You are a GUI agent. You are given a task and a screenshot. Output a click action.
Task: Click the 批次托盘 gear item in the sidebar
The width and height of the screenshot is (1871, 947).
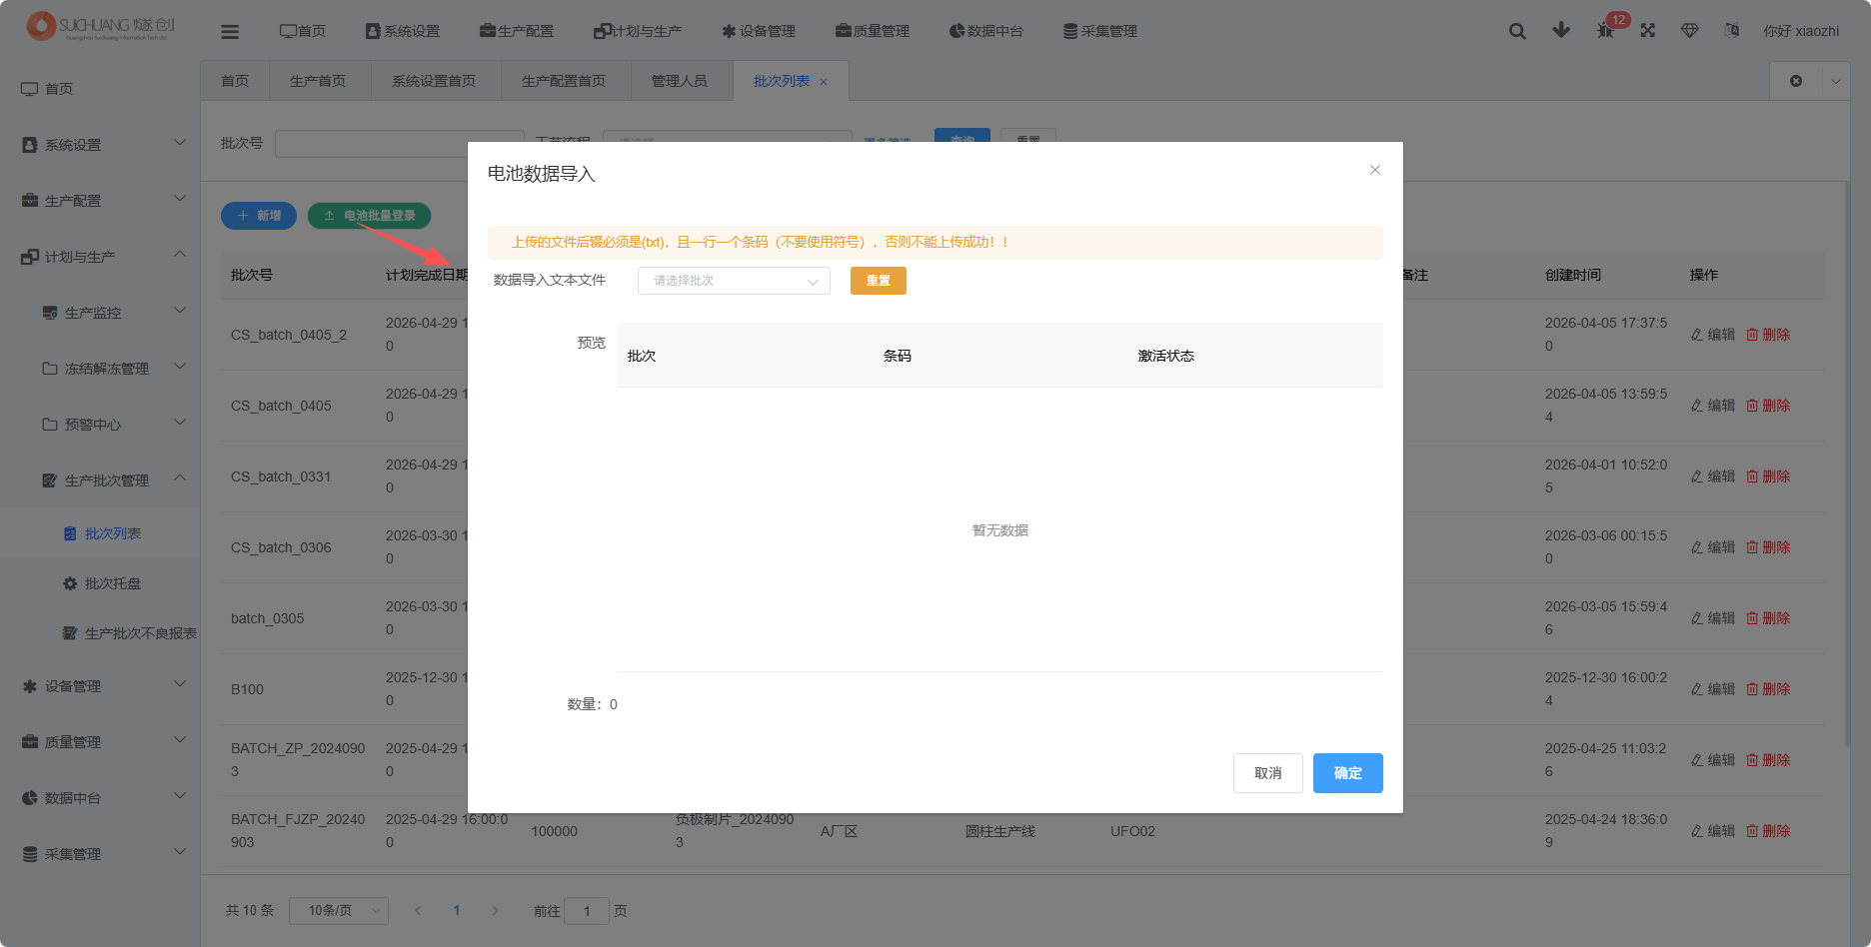(100, 583)
